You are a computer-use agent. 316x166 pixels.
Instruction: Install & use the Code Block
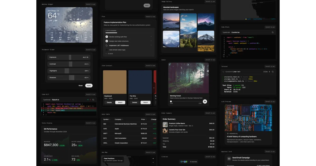[270, 27]
